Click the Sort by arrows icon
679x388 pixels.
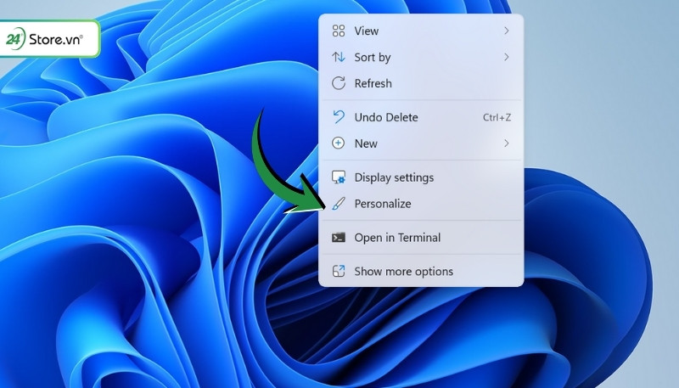pyautogui.click(x=339, y=58)
